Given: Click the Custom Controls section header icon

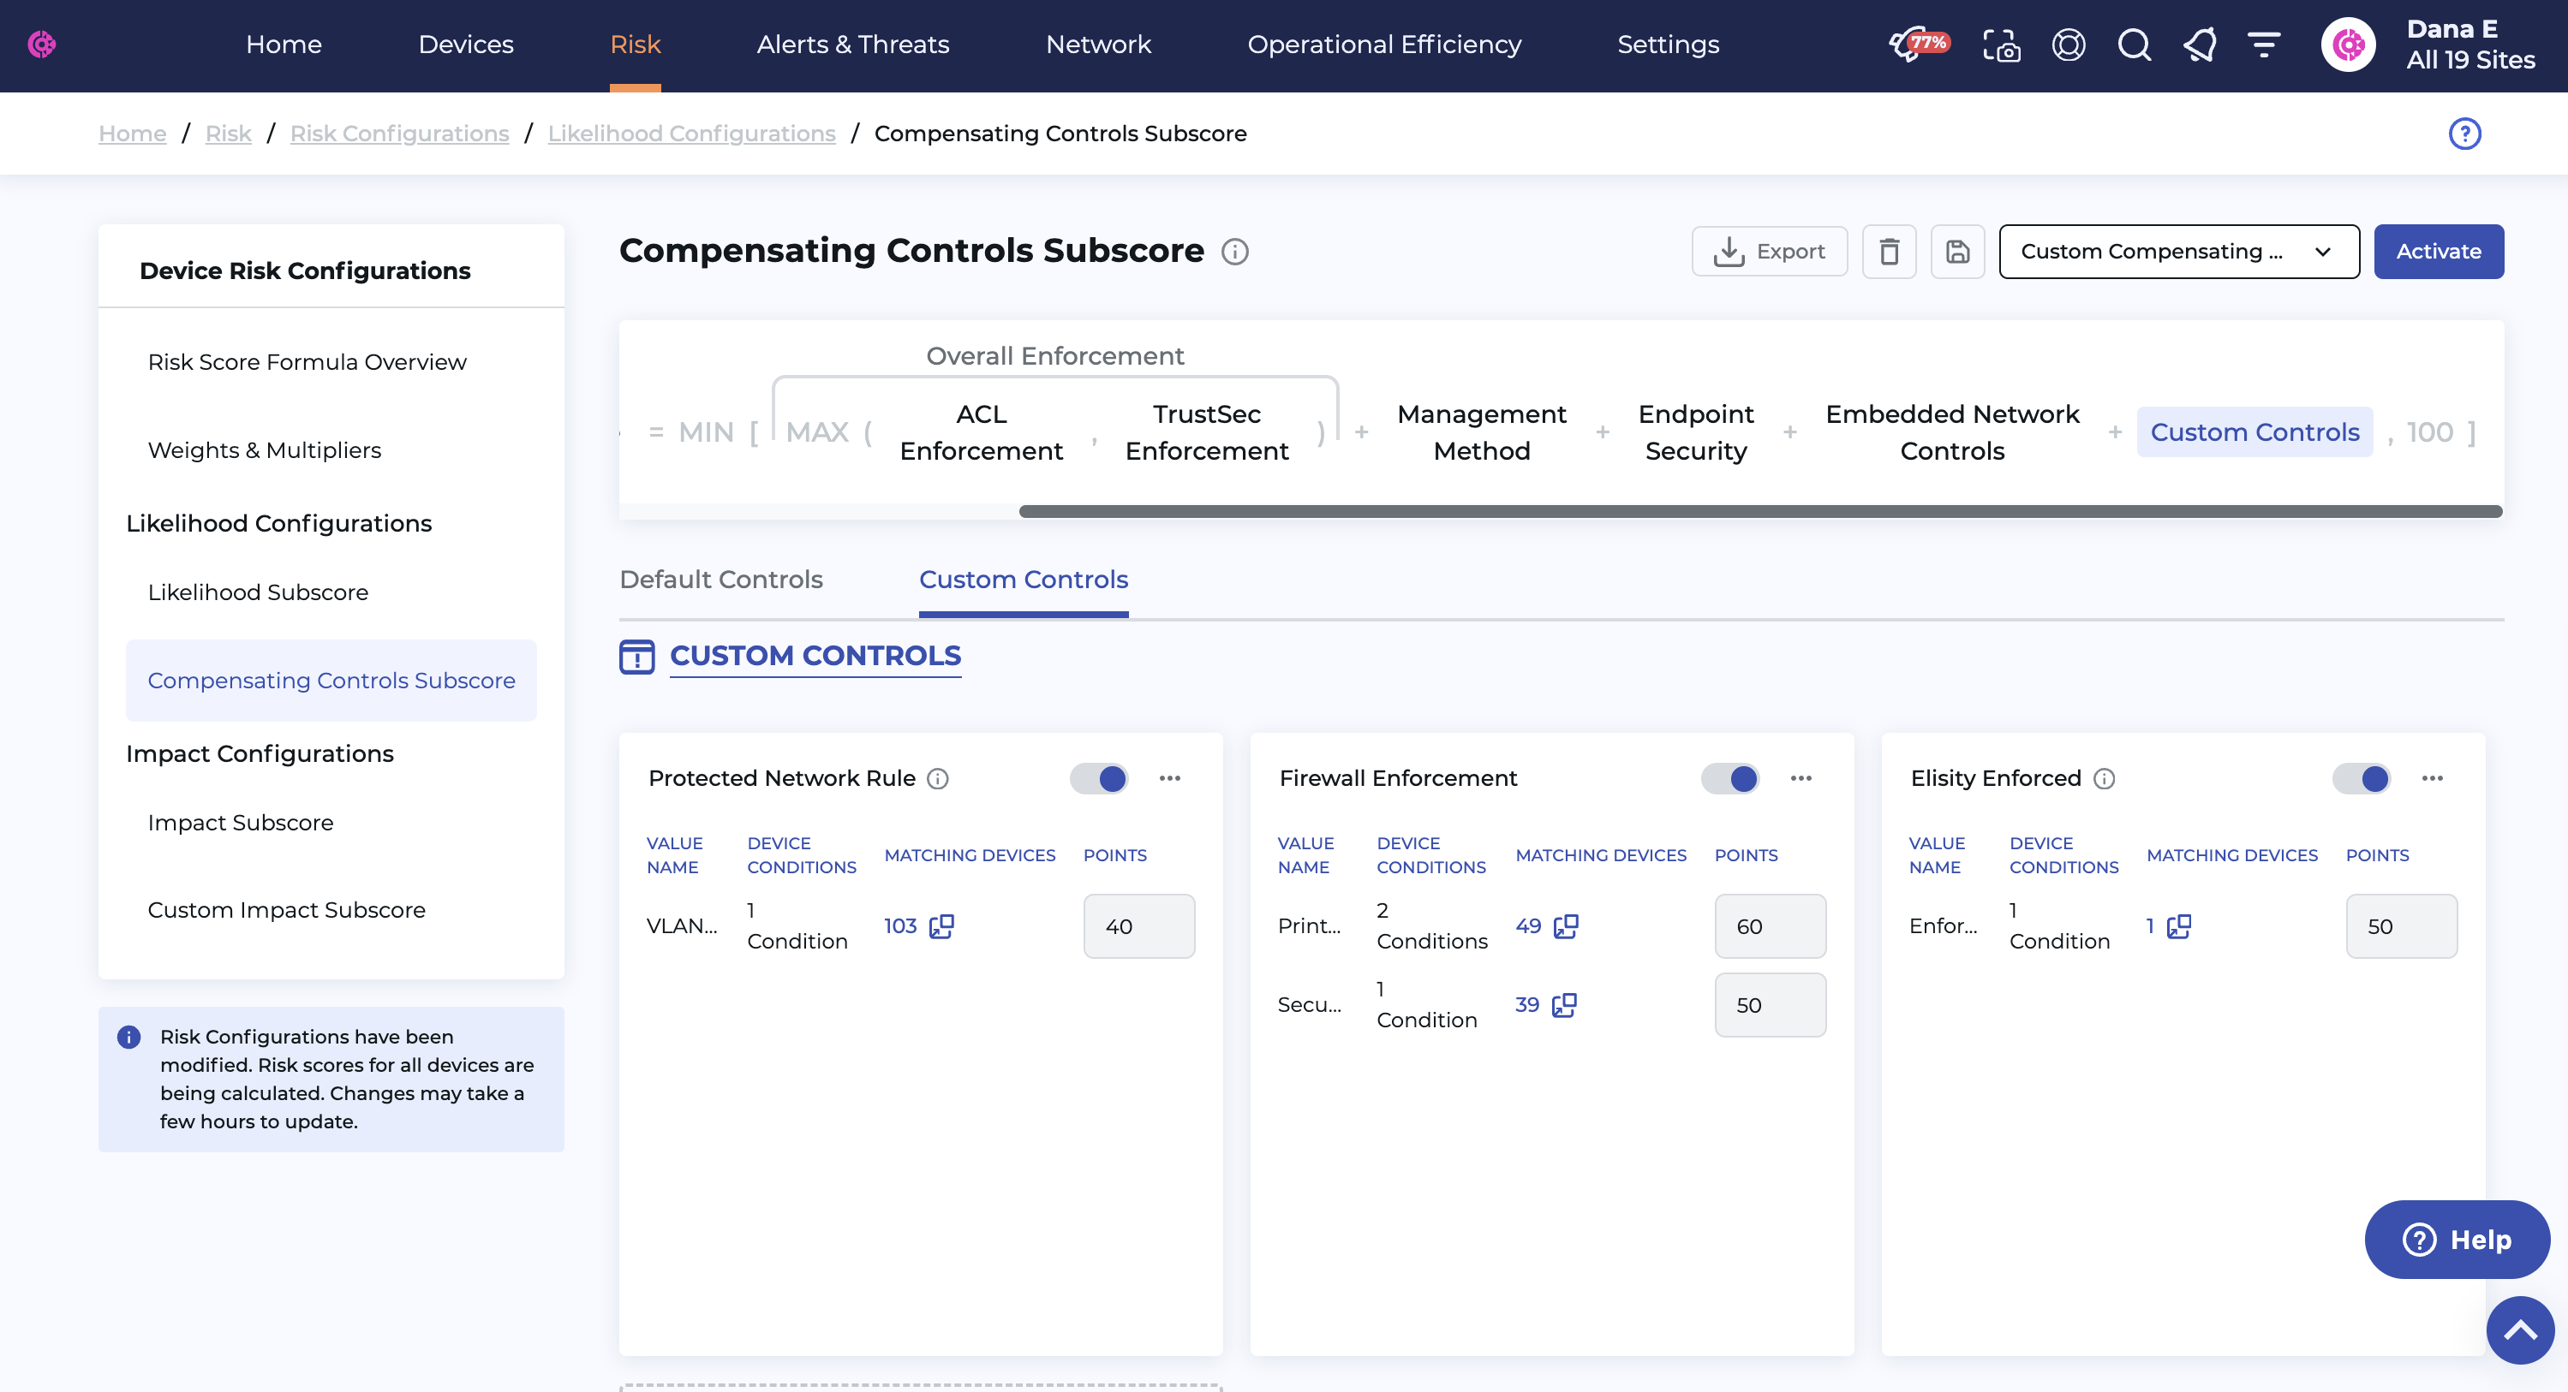Looking at the screenshot, I should (637, 657).
